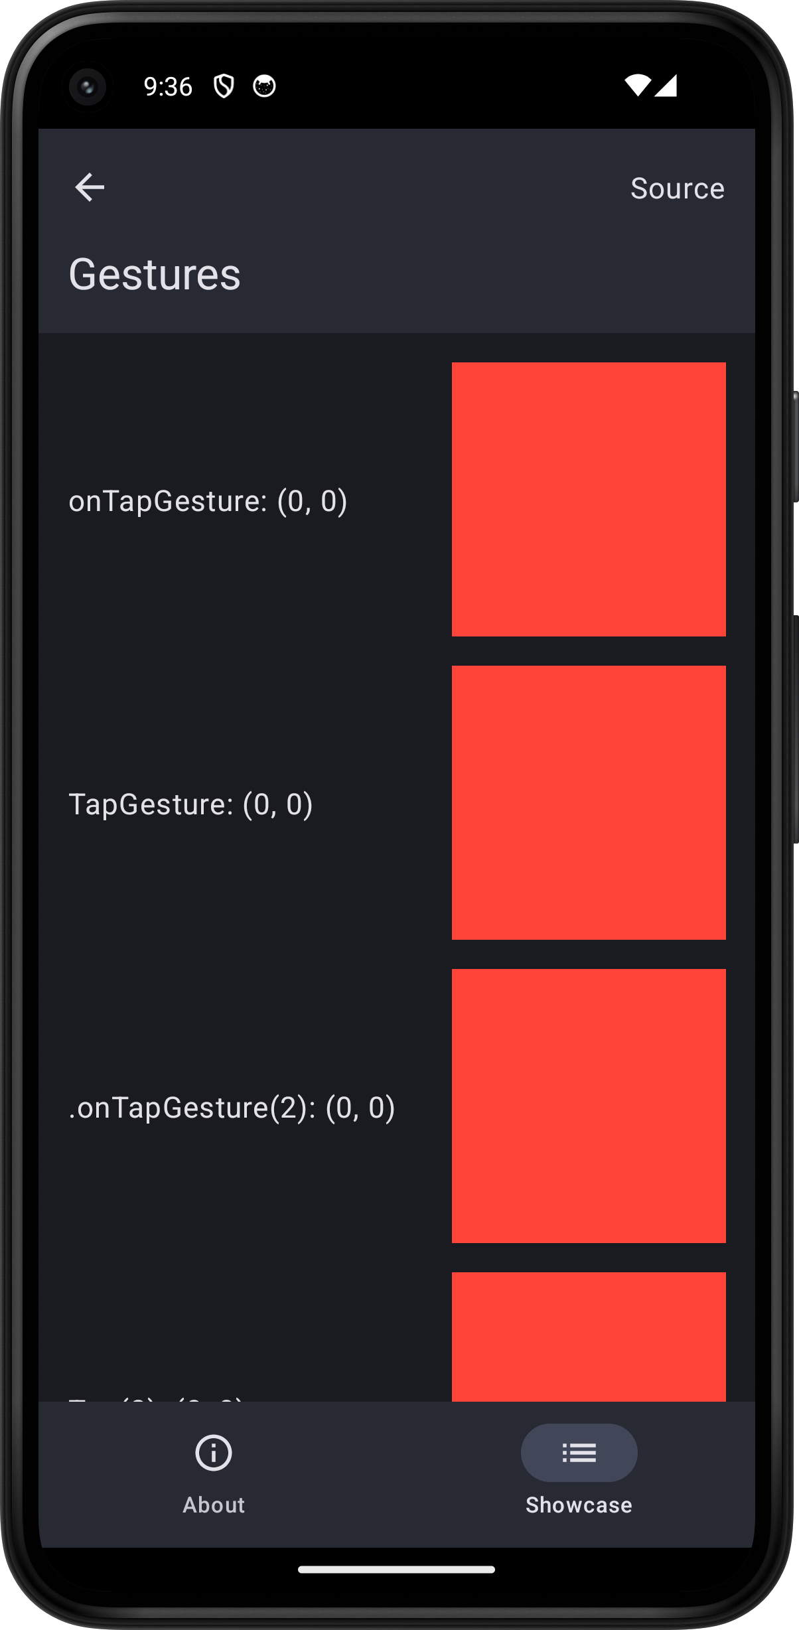
Task: Click the notification icon next to the shield
Action: click(263, 86)
